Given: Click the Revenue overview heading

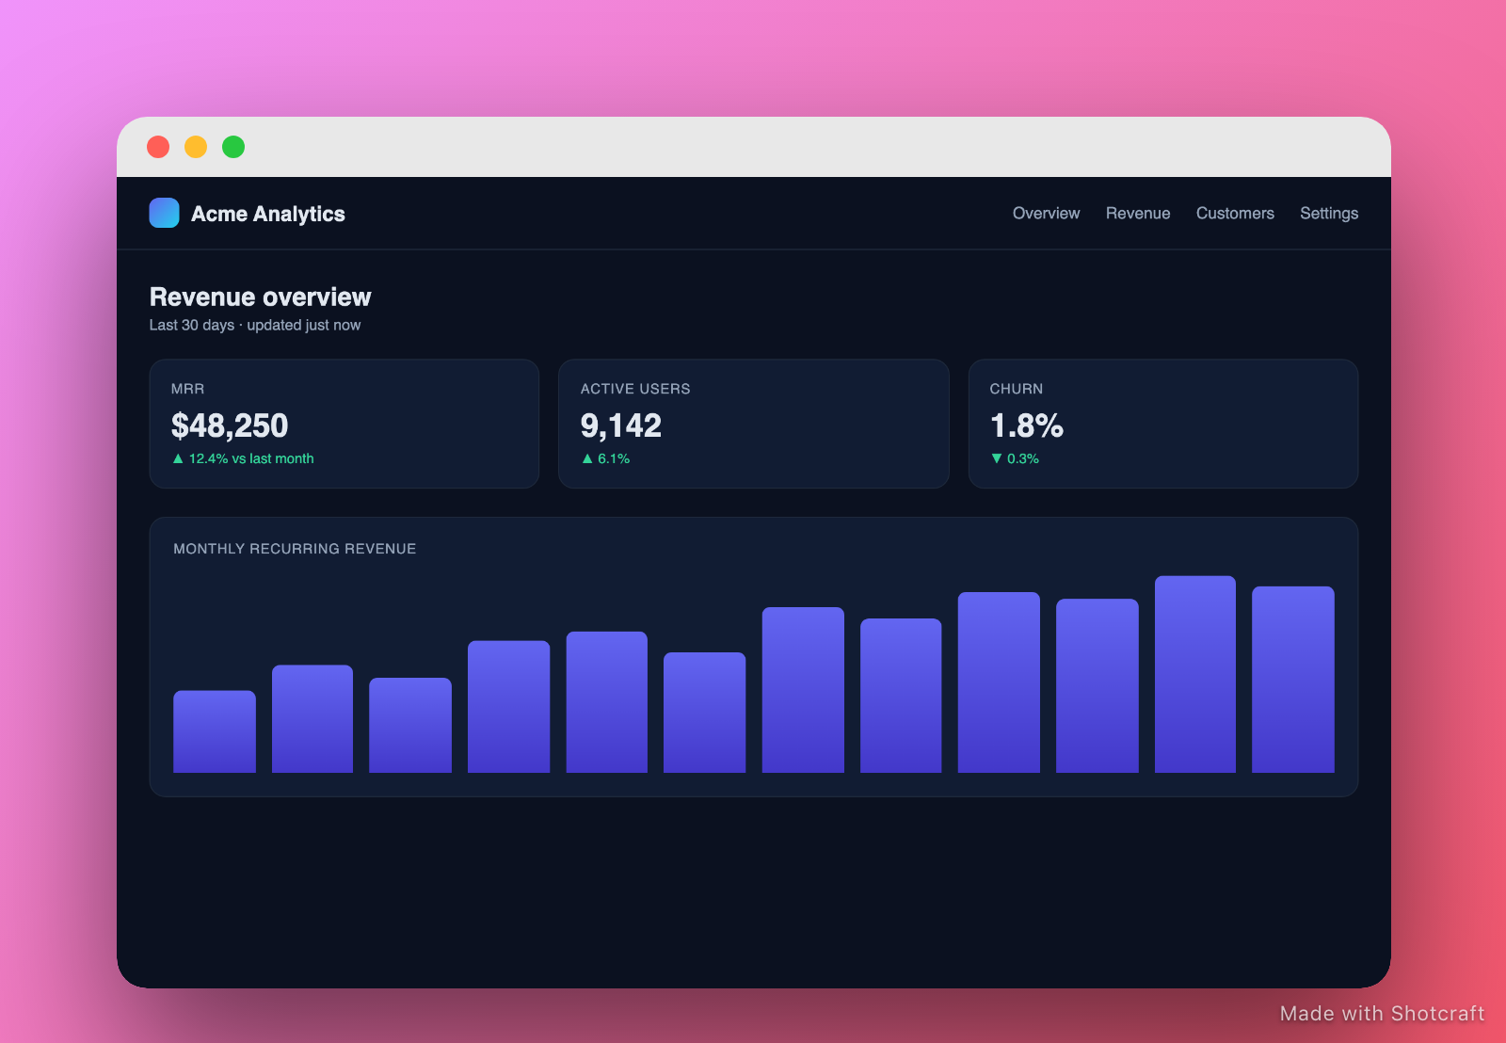Looking at the screenshot, I should [261, 297].
